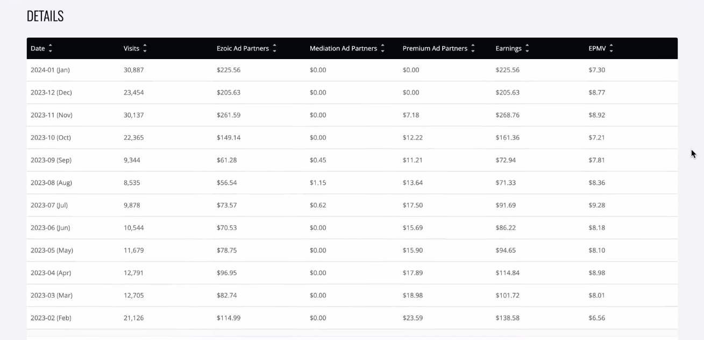Select EPMV value $9.28
704x340 pixels.
point(597,205)
